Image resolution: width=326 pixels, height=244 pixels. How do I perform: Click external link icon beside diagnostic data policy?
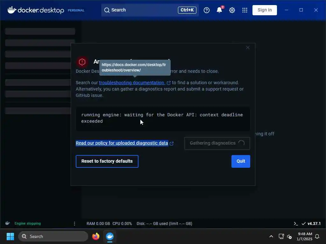point(172,143)
